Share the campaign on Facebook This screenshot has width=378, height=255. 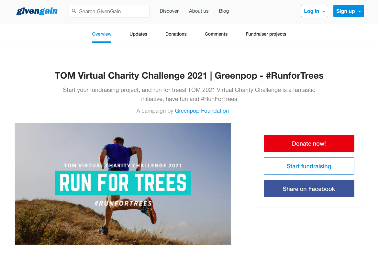coord(309,189)
